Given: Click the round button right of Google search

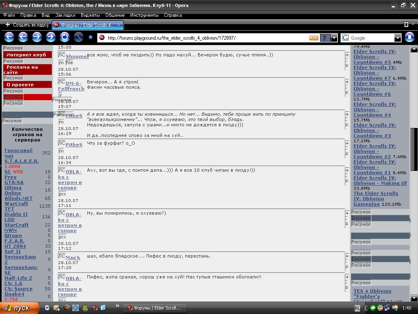Looking at the screenshot, I should click(409, 37).
